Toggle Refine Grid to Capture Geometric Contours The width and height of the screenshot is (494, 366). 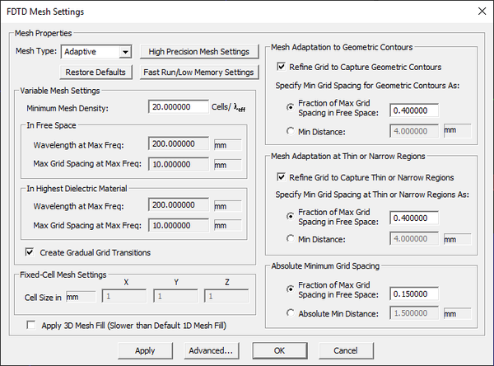pyautogui.click(x=282, y=67)
